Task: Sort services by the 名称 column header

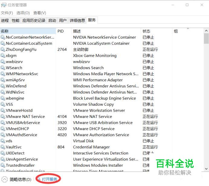Action: pyautogui.click(x=28, y=31)
